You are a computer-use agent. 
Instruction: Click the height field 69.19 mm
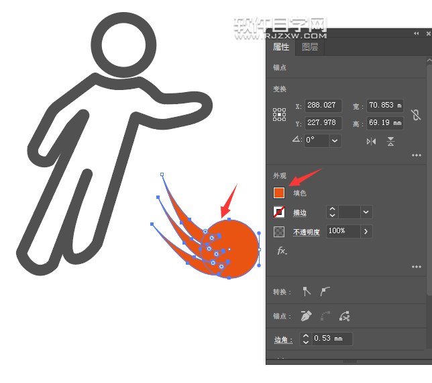[x=385, y=123]
